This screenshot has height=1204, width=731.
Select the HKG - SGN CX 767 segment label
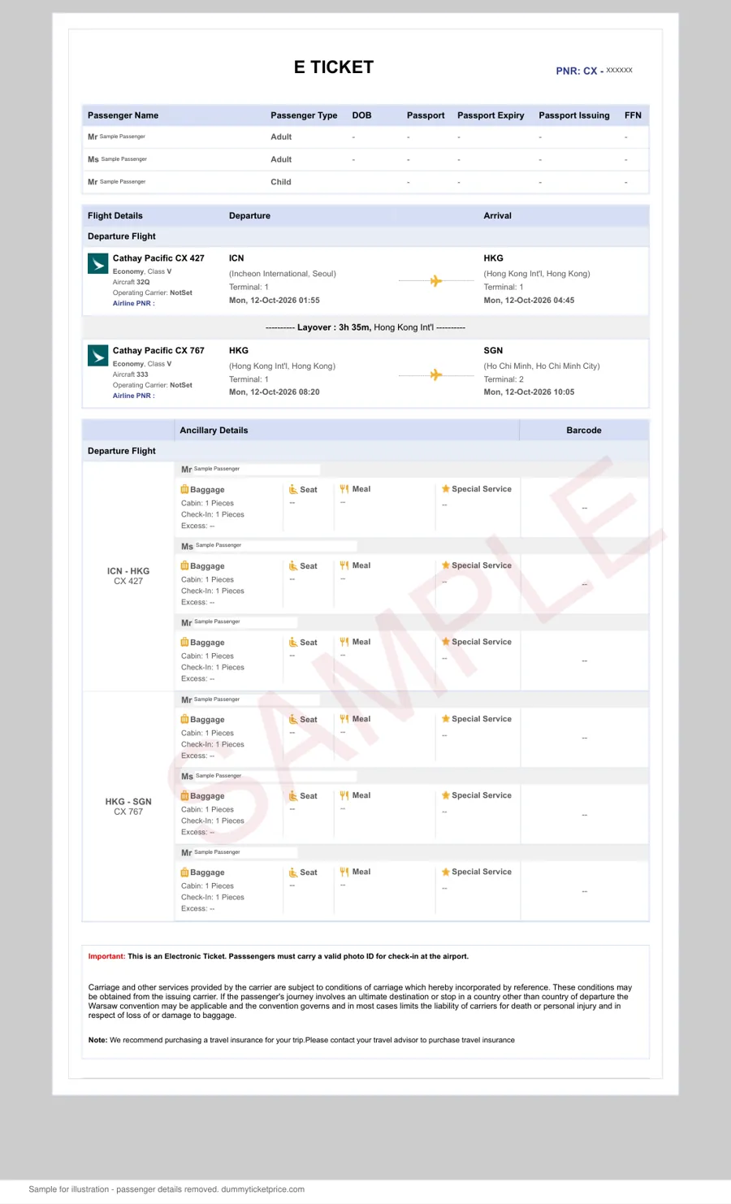point(128,807)
